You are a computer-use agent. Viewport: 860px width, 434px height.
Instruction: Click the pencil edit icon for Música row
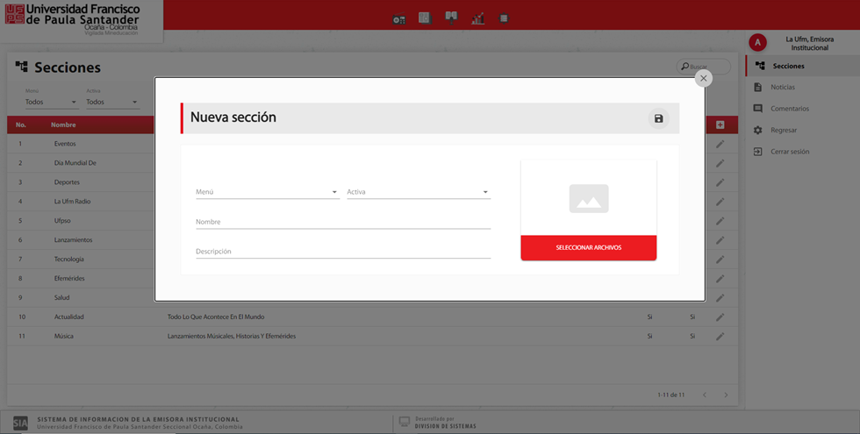tap(720, 337)
